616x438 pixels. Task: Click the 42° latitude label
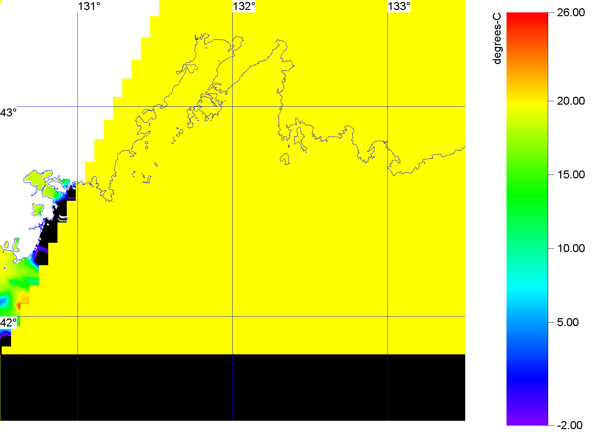8,323
